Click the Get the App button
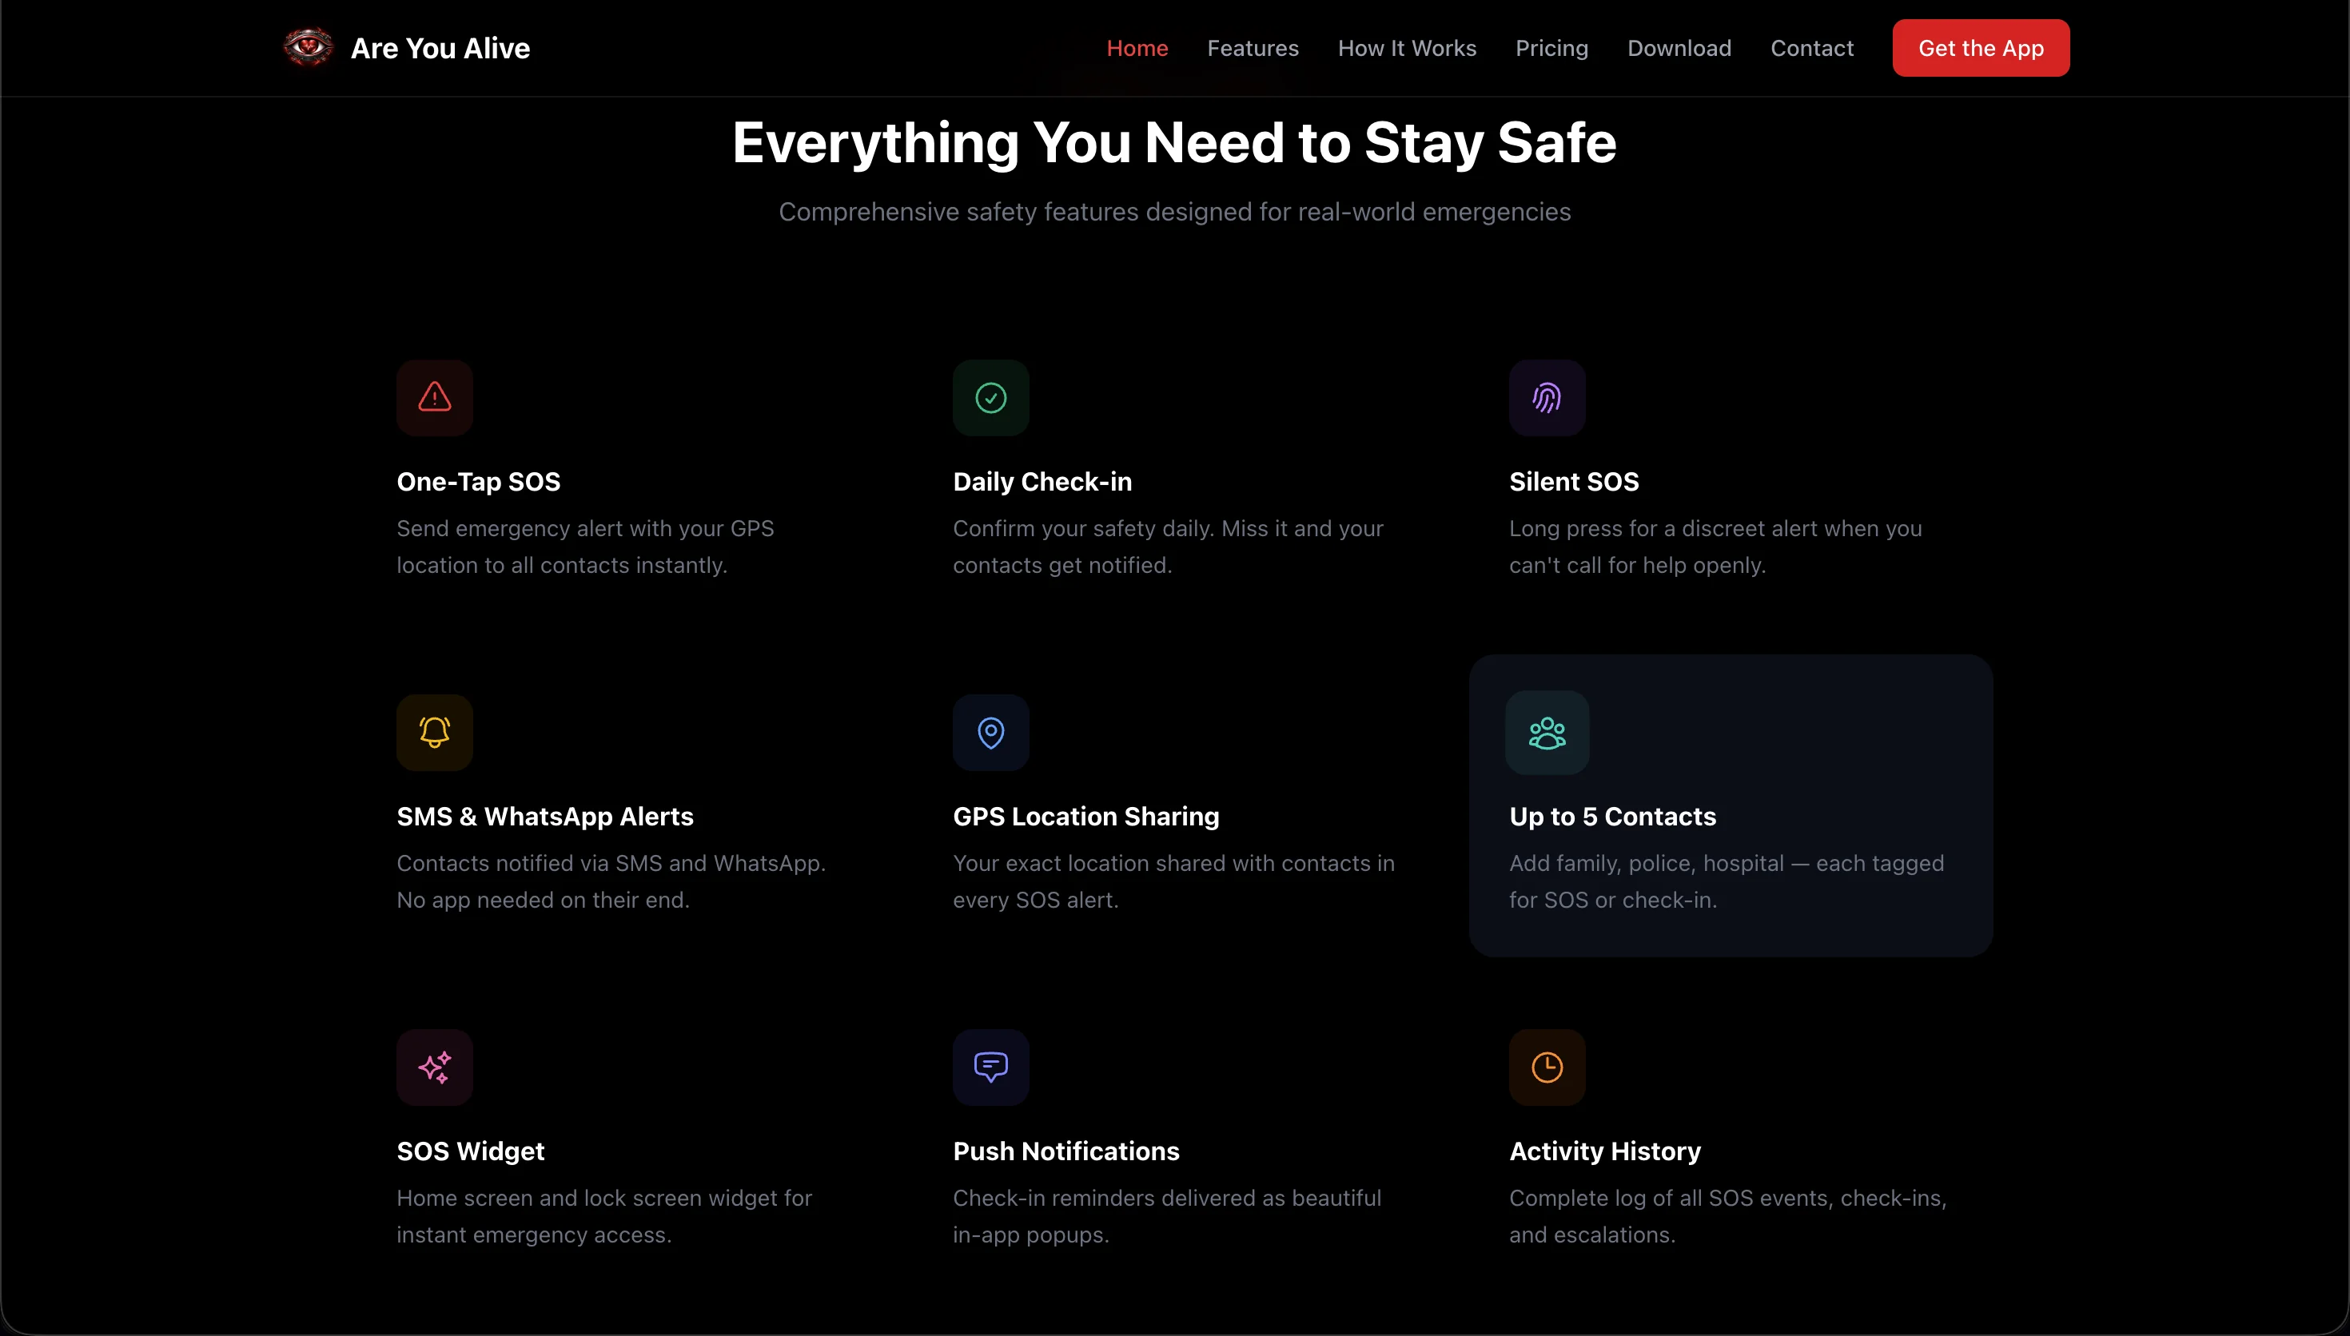 1980,48
